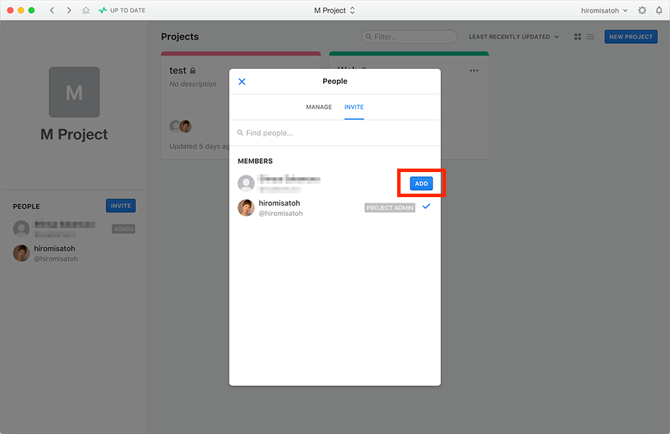Image resolution: width=670 pixels, height=434 pixels.
Task: Click the Find people search field
Action: pos(334,133)
